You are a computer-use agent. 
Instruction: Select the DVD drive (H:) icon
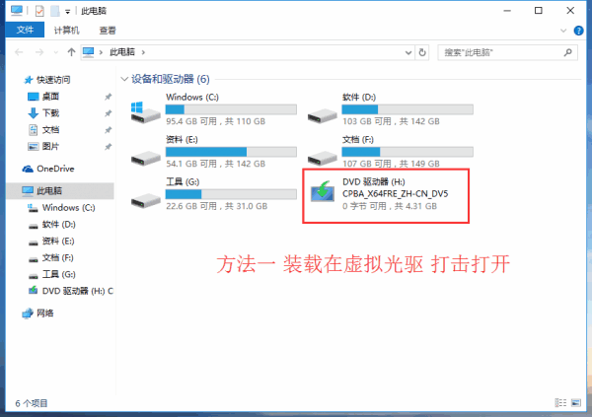(323, 191)
